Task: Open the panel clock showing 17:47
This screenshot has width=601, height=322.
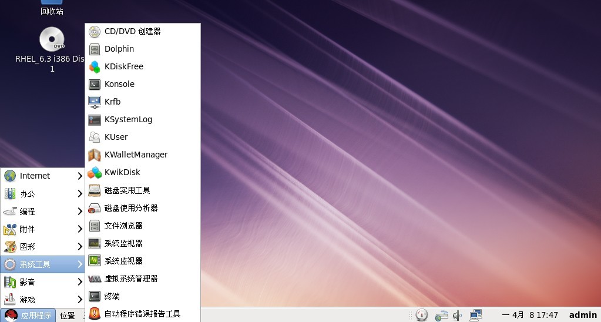Action: [530, 315]
